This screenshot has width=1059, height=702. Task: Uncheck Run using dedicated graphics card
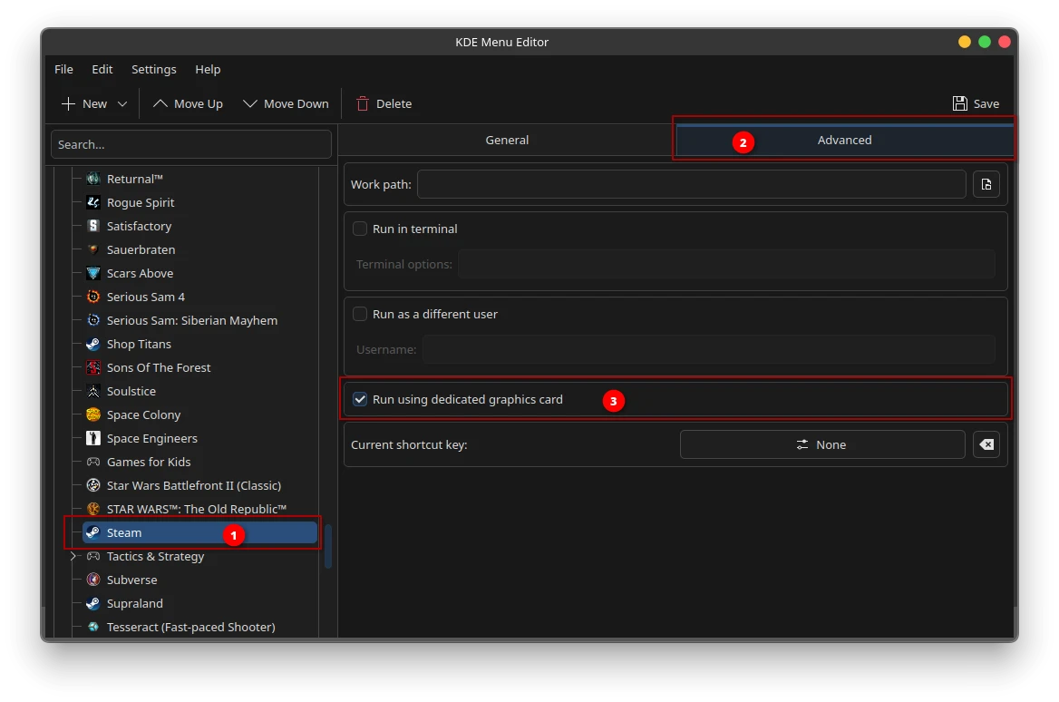tap(360, 399)
